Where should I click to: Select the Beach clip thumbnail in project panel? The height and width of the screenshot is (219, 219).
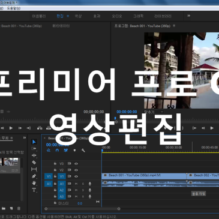coord(9,161)
